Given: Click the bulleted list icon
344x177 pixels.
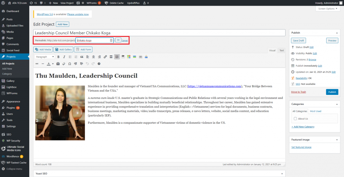Looking at the screenshot, I should pos(70,57).
